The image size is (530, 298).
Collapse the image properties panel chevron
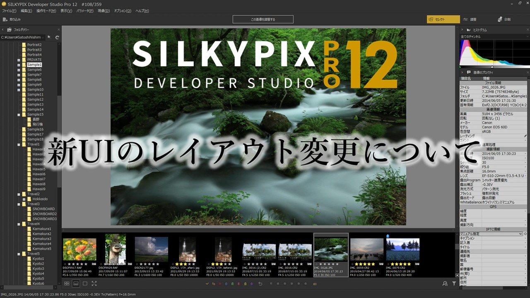[462, 72]
